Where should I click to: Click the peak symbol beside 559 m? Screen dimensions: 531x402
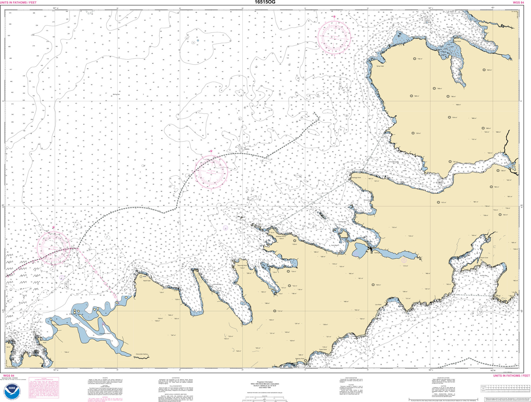(x=373, y=285)
